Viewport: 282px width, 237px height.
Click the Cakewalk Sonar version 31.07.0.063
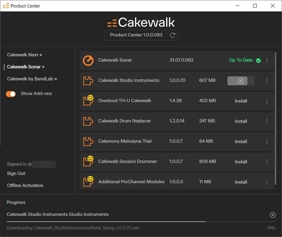point(181,60)
